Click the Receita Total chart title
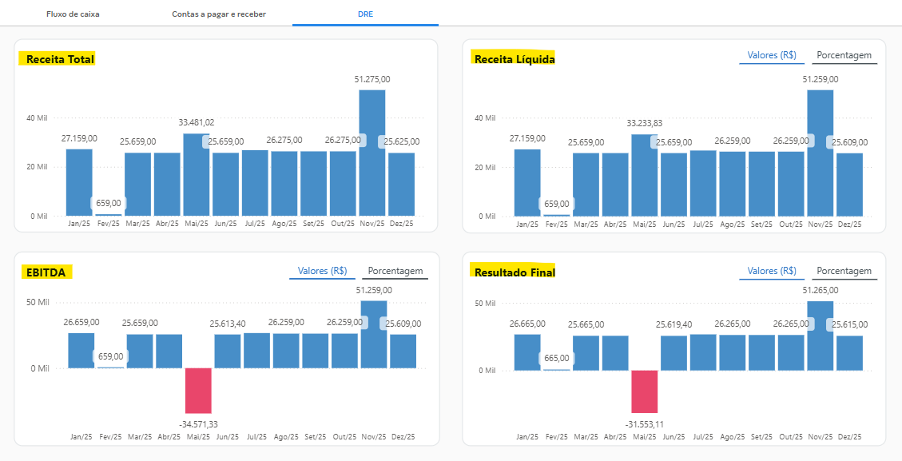 click(60, 59)
